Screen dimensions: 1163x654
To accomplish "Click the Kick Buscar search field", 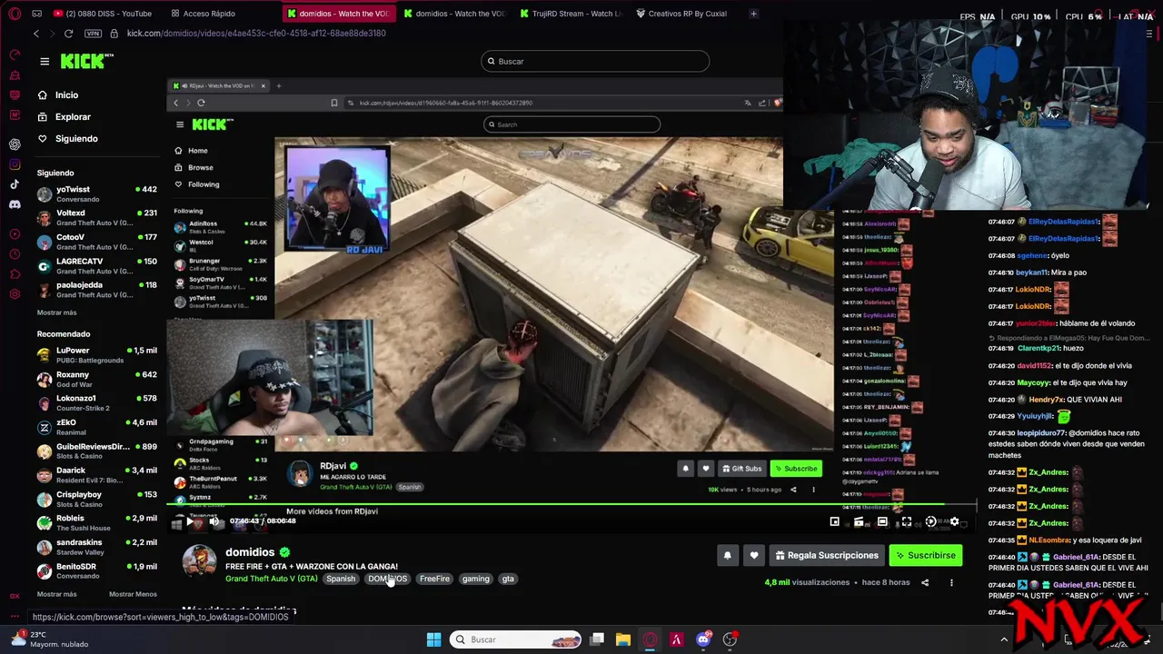I will [595, 61].
